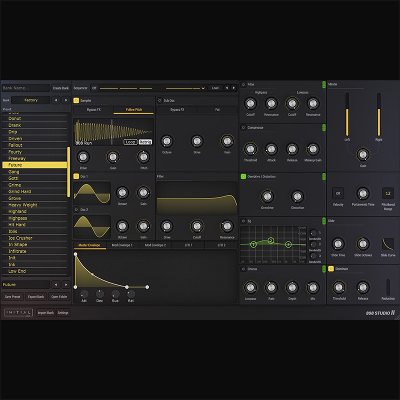Select the Master Envelope tab
The width and height of the screenshot is (400, 400).
[x=89, y=245]
